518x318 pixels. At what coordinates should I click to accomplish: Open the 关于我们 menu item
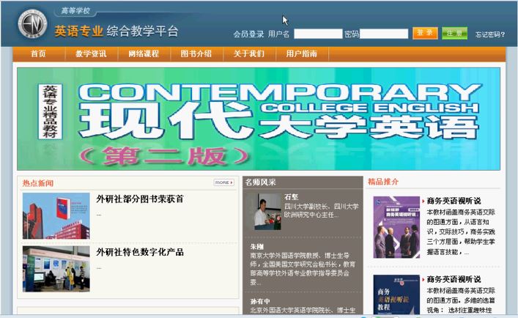pos(249,53)
